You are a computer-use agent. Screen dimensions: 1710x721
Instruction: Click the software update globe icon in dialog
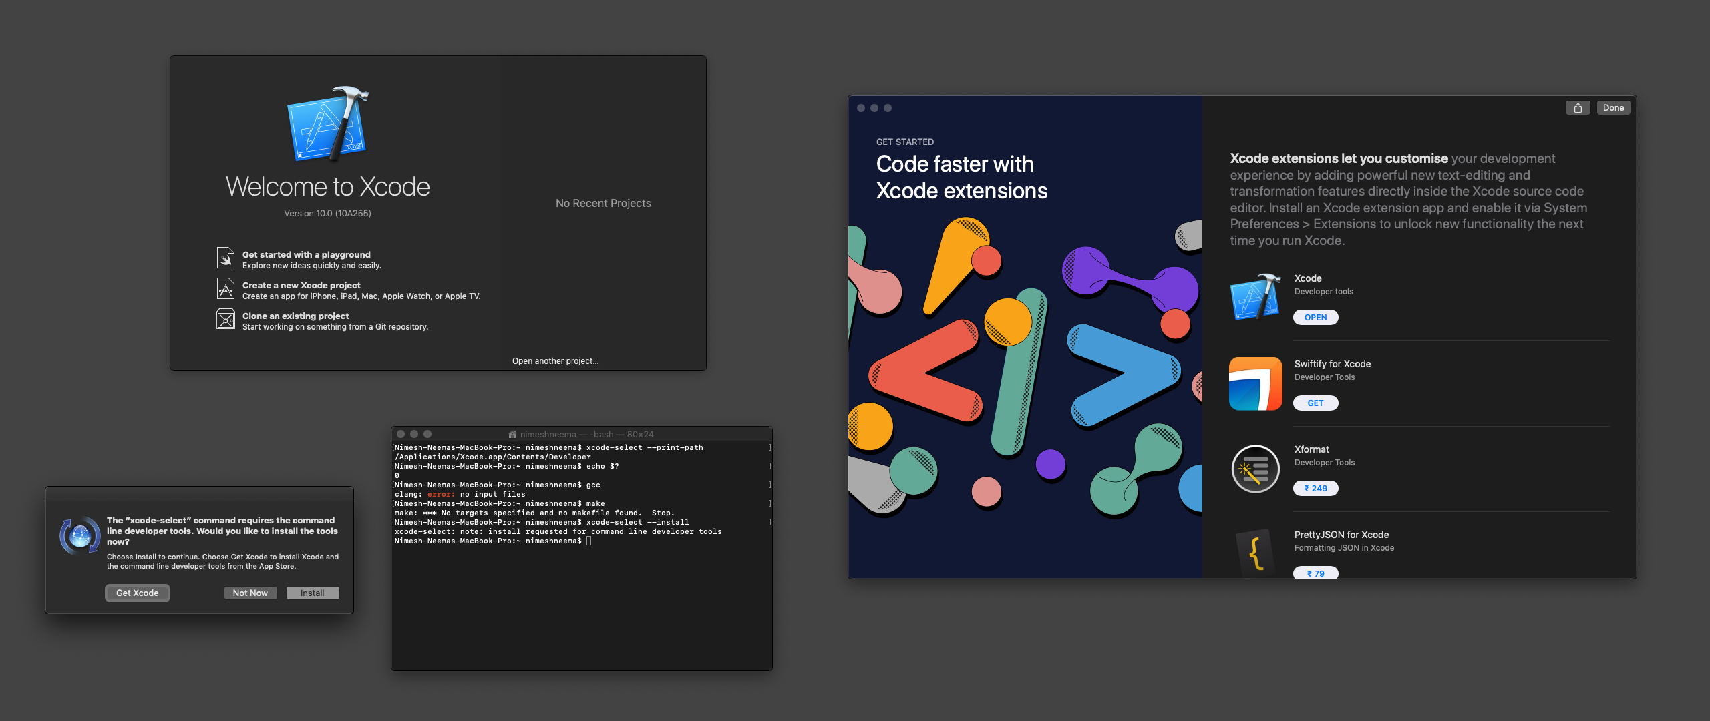click(x=80, y=535)
